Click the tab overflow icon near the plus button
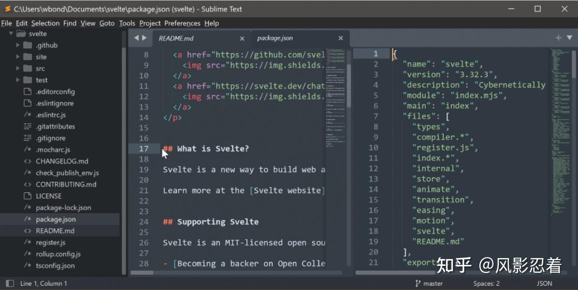Viewport: 578px width, 290px height. tap(570, 38)
